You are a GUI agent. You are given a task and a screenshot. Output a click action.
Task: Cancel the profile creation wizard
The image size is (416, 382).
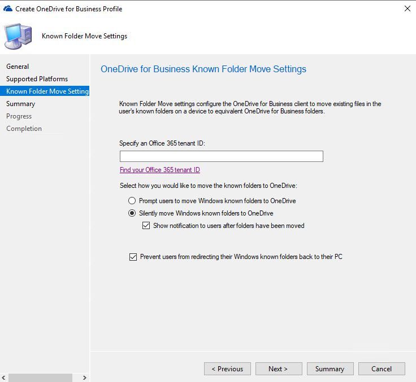pyautogui.click(x=381, y=368)
